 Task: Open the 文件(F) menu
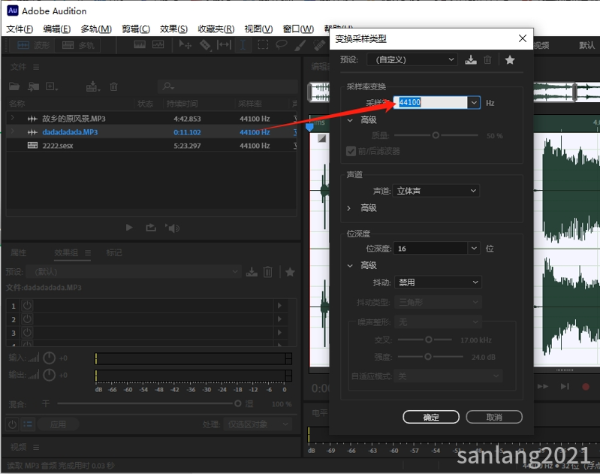coord(20,29)
